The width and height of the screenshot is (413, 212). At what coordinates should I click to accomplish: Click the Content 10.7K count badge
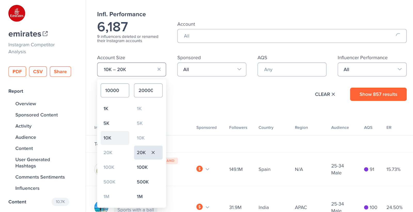pyautogui.click(x=60, y=202)
